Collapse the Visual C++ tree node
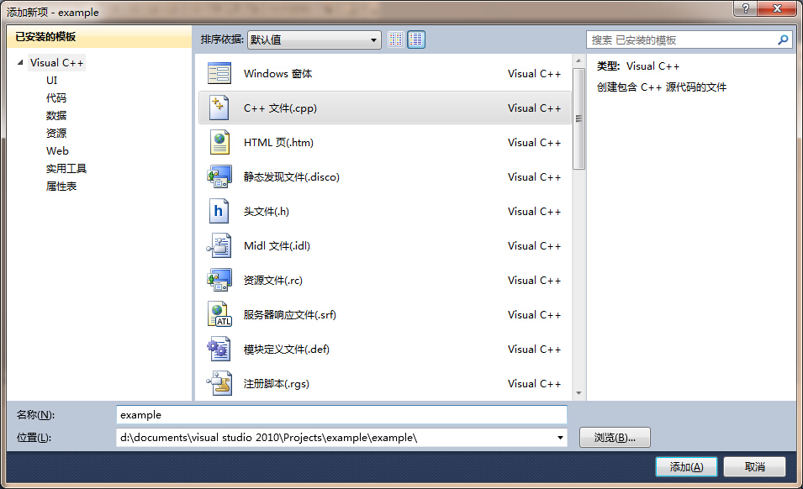 coord(20,63)
